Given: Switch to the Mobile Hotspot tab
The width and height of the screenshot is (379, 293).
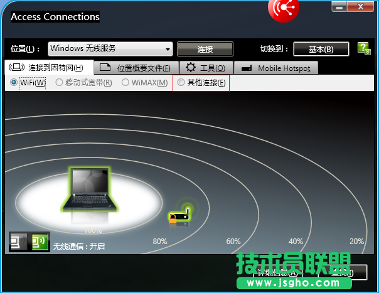Looking at the screenshot, I should 277,68.
